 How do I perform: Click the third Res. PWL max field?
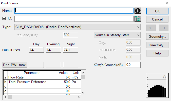click(x=71, y=65)
